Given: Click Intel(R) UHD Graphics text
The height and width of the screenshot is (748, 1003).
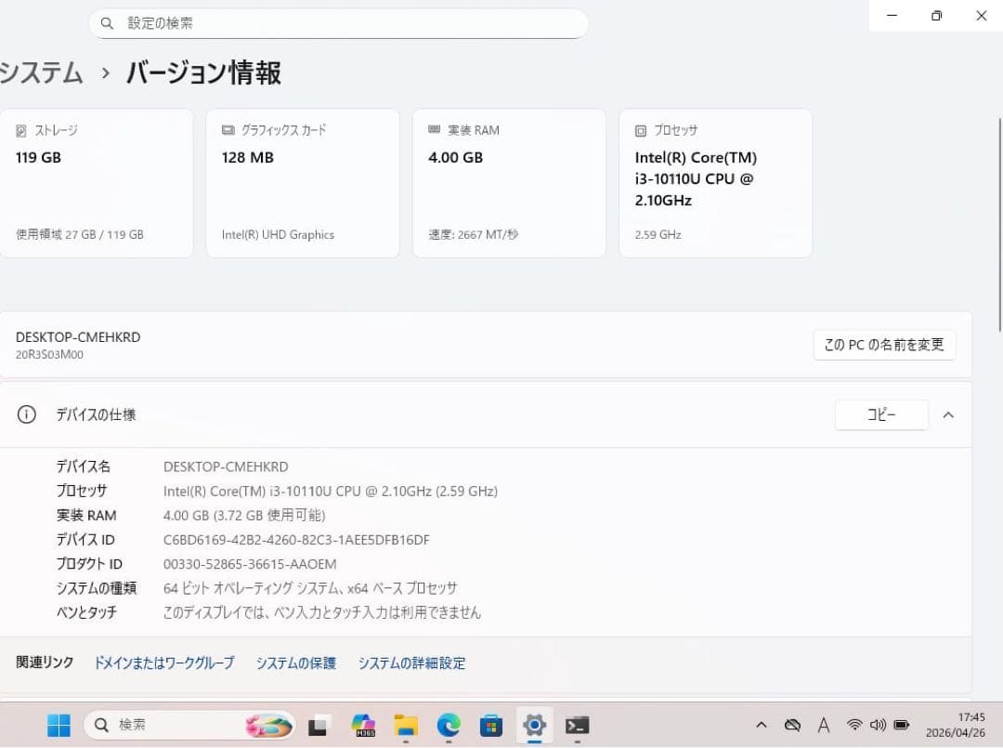Looking at the screenshot, I should coord(279,235).
